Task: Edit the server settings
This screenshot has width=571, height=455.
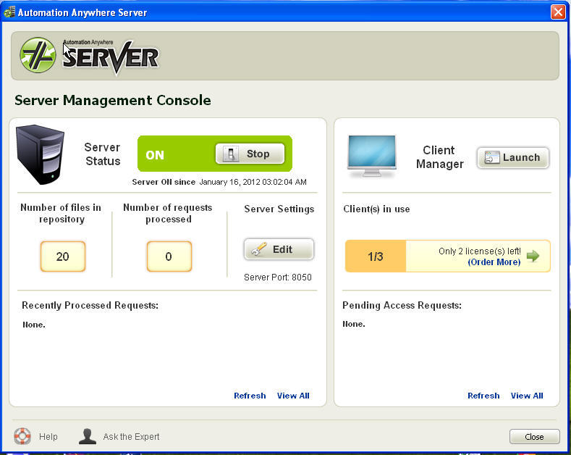Action: (279, 249)
